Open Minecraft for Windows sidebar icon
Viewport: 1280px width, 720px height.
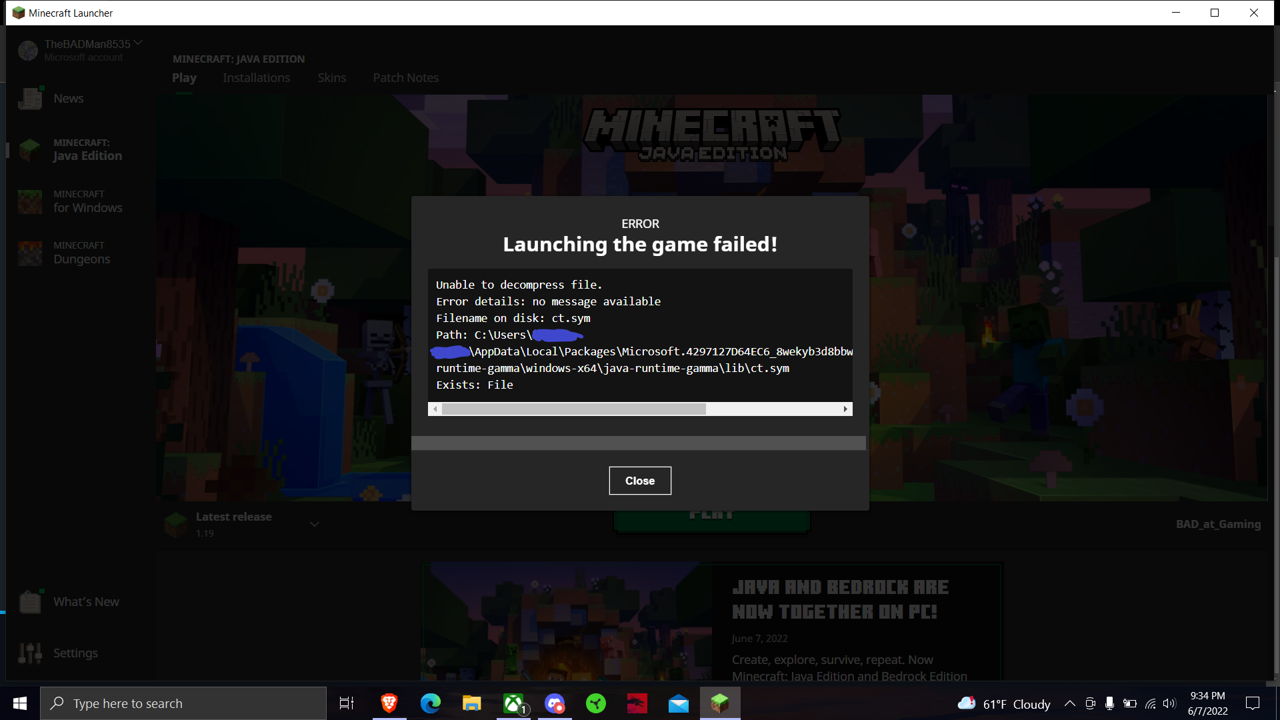click(x=30, y=201)
